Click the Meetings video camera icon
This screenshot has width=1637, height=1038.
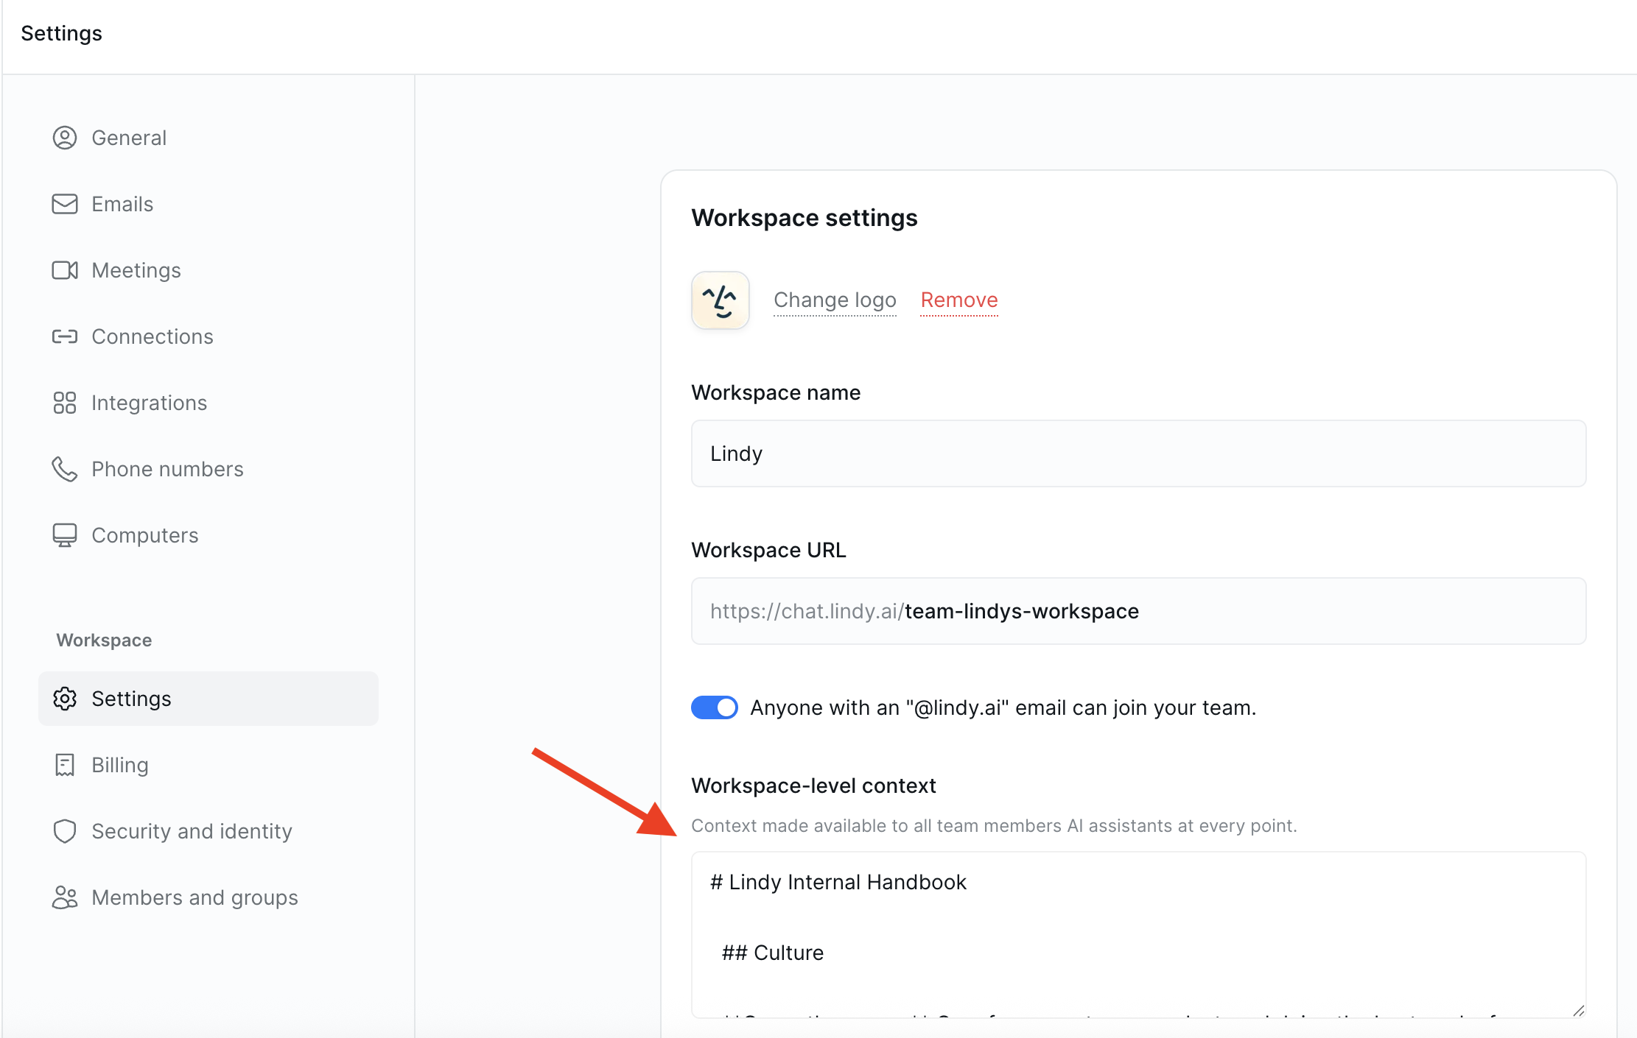pyautogui.click(x=65, y=270)
